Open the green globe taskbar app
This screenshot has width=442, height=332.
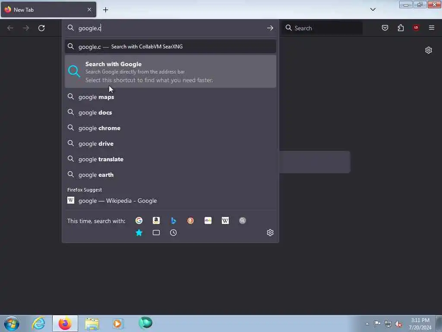tap(145, 323)
